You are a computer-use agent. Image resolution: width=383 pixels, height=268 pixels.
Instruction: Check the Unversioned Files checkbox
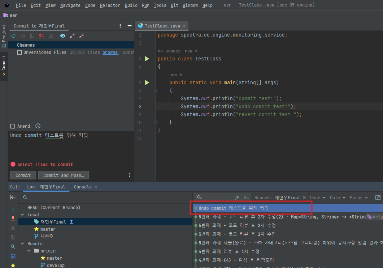tap(19, 52)
